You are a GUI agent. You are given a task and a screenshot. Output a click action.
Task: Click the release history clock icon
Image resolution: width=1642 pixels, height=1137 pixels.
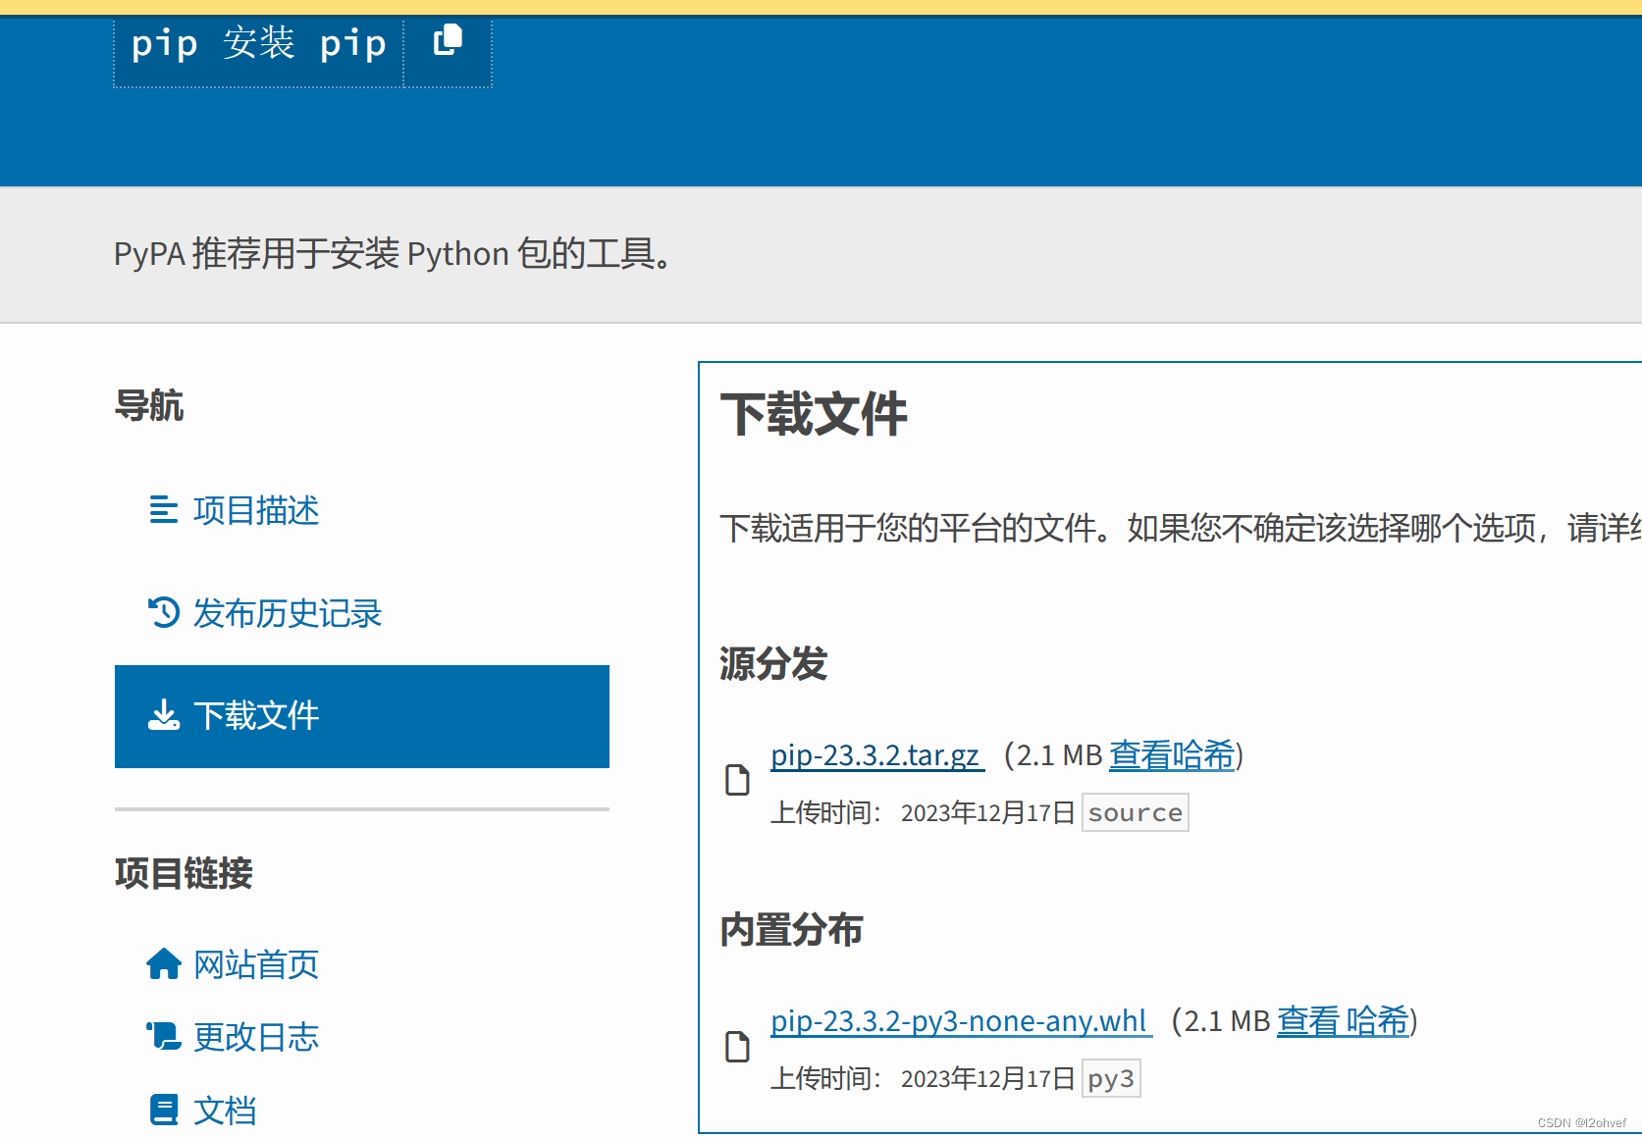pos(163,613)
